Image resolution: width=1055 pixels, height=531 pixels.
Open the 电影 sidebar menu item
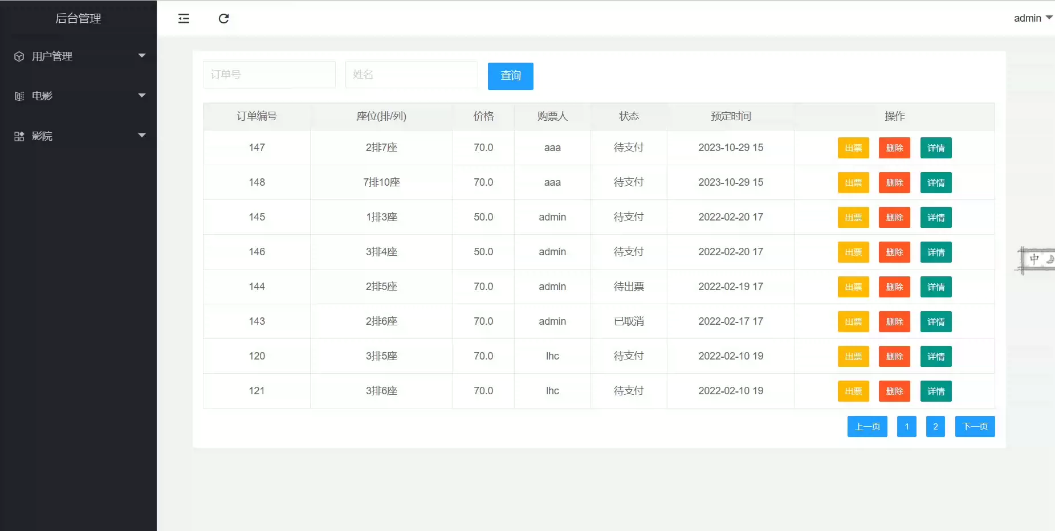click(x=42, y=96)
